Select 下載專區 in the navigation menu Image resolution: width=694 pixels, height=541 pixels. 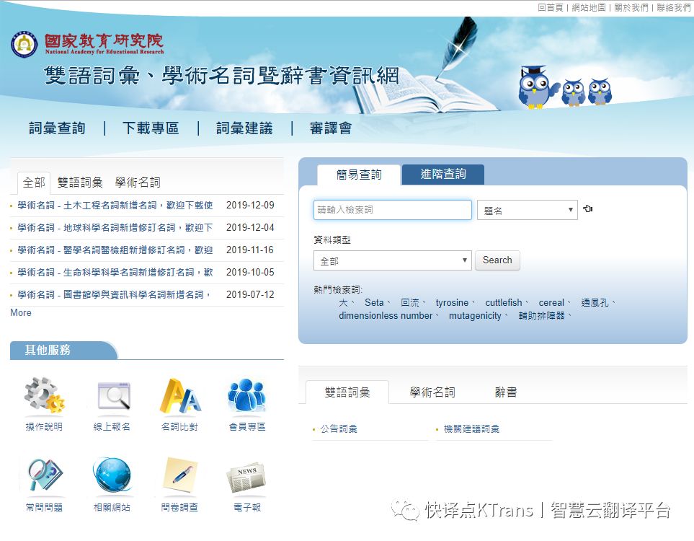(151, 128)
